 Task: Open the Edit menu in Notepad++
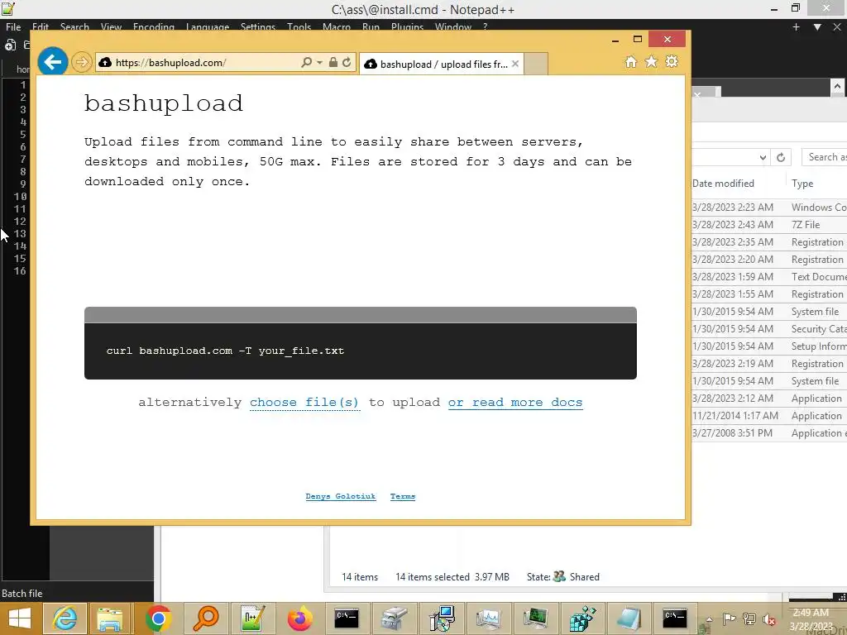click(41, 26)
